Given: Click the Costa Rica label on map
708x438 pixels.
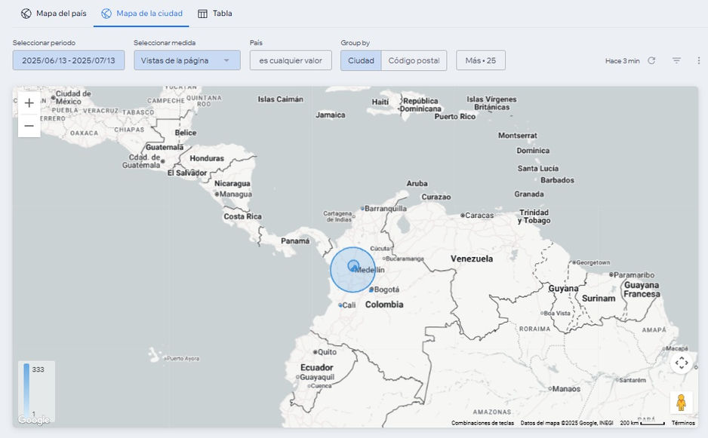Looking at the screenshot, I should point(242,216).
